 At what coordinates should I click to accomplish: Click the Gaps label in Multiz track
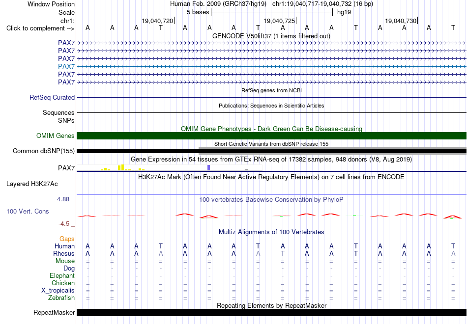[x=67, y=239]
